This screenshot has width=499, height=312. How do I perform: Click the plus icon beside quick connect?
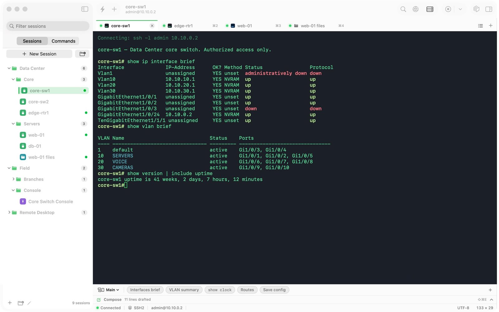tap(114, 9)
